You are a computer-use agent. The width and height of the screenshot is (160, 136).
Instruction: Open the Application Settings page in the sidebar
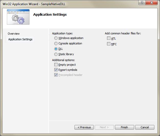[20, 39]
